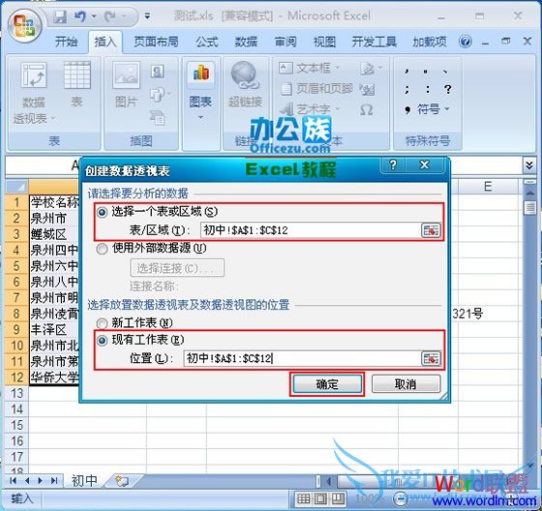Go to first sheet navigation arrow
This screenshot has width=542, height=511.
pyautogui.click(x=14, y=481)
